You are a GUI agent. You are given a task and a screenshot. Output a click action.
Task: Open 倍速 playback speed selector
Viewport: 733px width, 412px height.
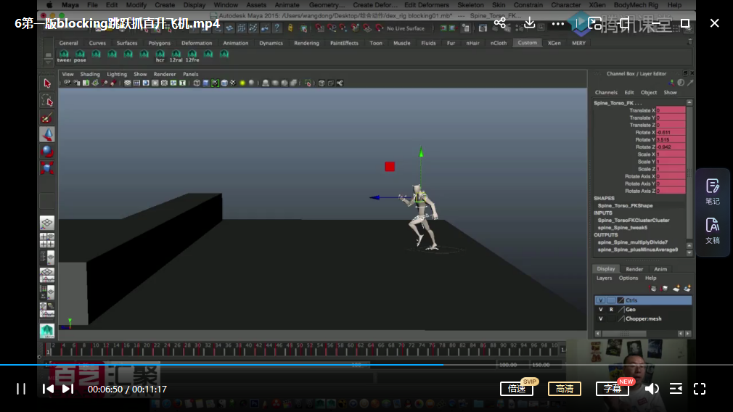point(517,389)
